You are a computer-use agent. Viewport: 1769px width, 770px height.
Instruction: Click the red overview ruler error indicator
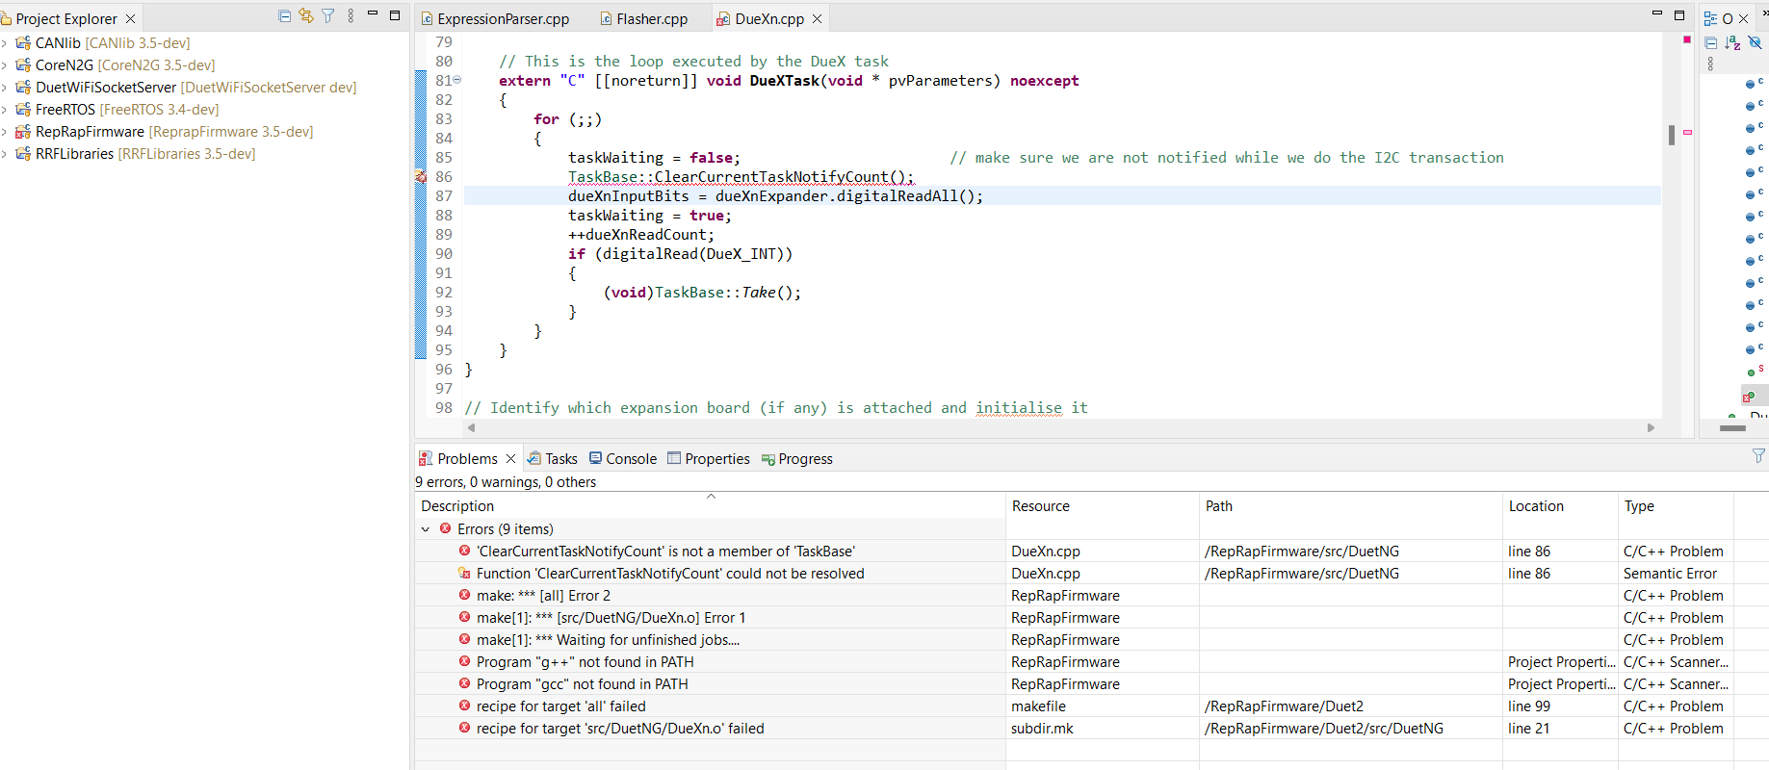(x=1687, y=39)
